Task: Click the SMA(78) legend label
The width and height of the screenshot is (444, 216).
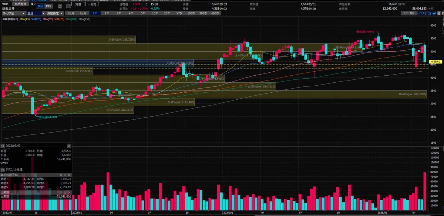Action: pos(60,18)
